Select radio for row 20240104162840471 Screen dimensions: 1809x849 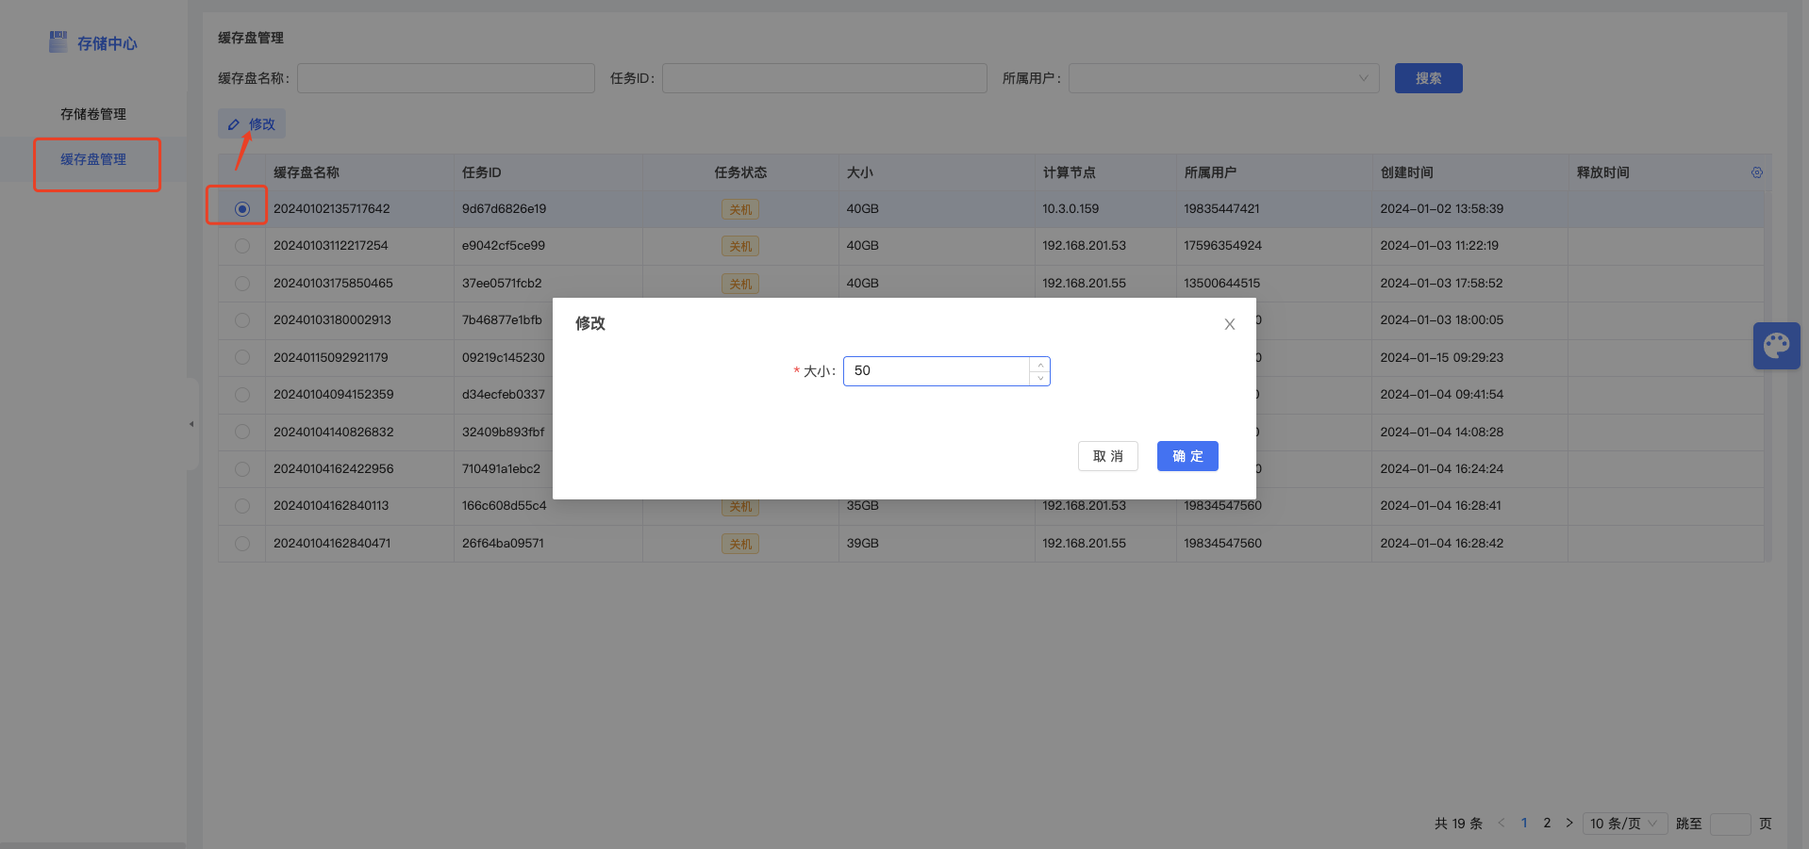(x=242, y=544)
